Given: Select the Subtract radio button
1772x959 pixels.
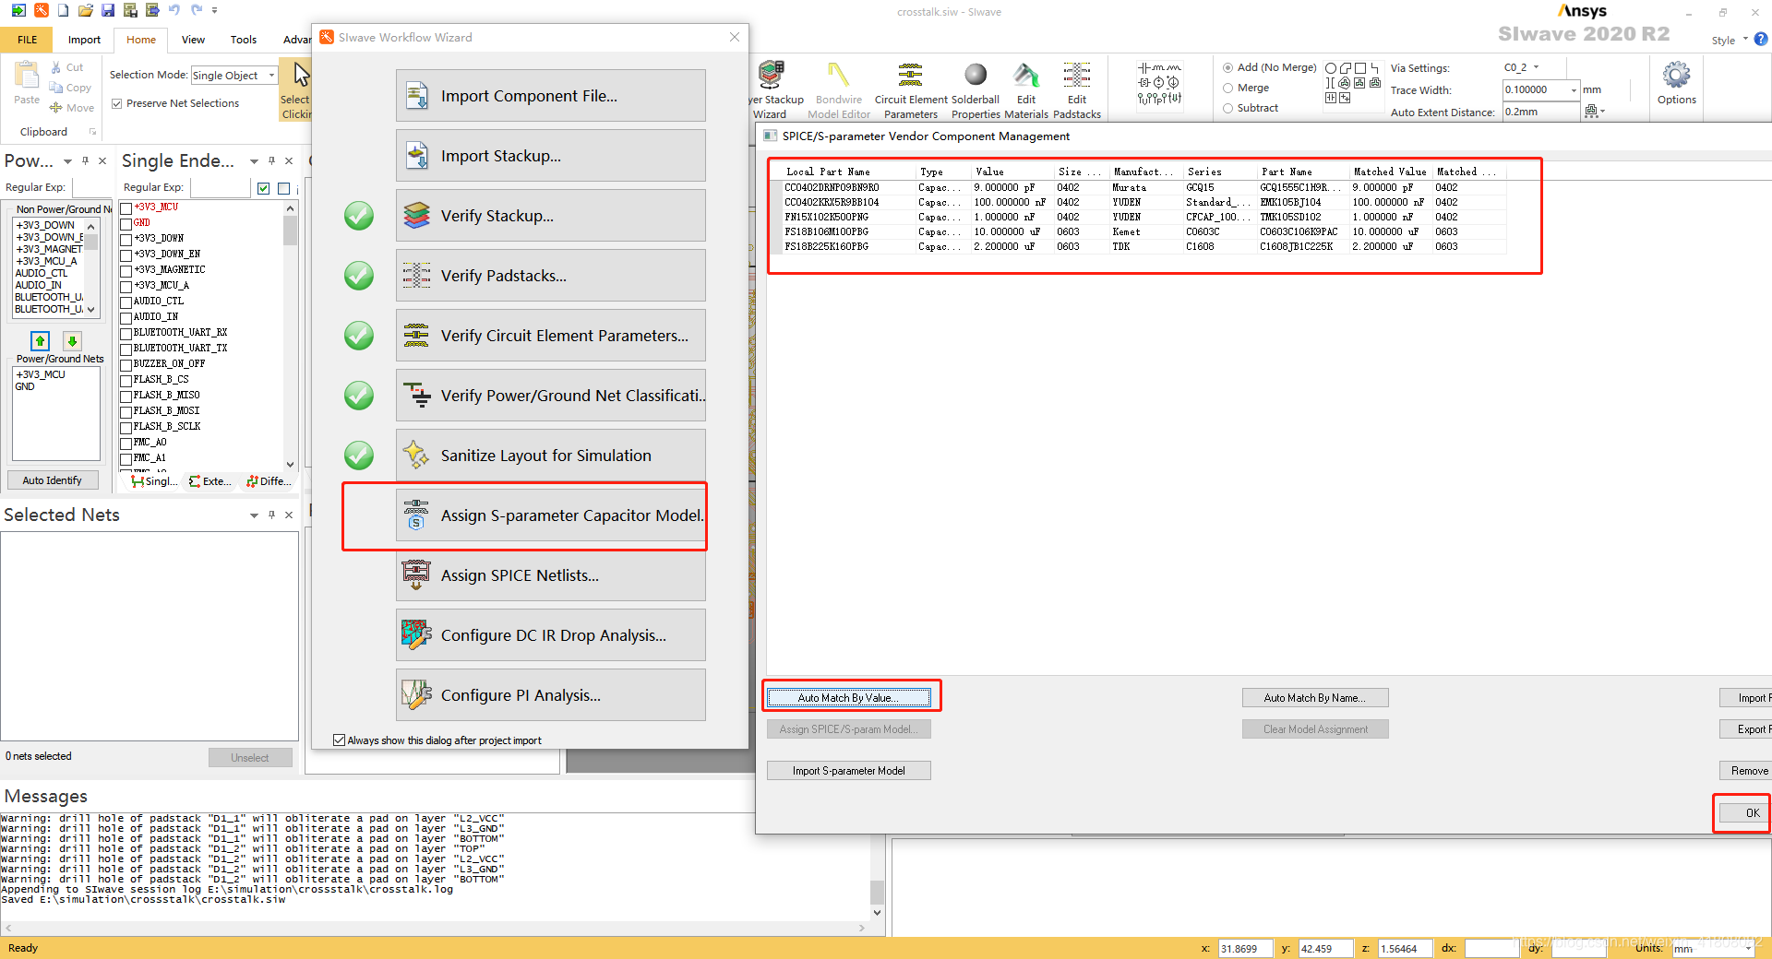Looking at the screenshot, I should [x=1227, y=109].
